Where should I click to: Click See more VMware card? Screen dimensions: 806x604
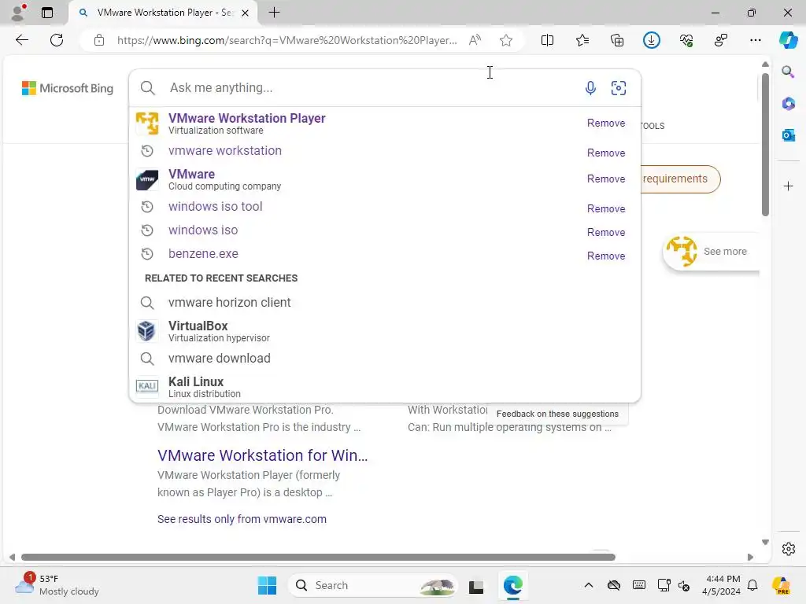click(712, 252)
